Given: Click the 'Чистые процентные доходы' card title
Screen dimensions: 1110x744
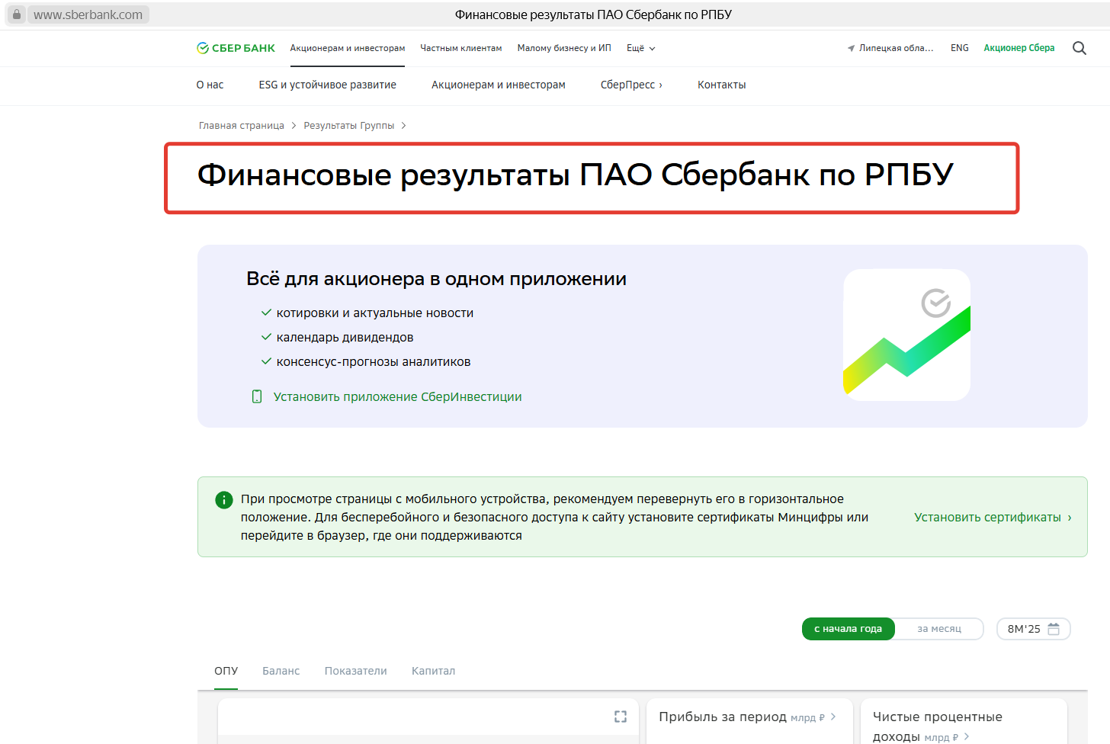Looking at the screenshot, I should [x=938, y=726].
